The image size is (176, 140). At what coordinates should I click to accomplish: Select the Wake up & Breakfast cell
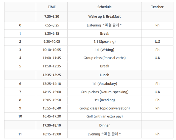click(x=104, y=17)
